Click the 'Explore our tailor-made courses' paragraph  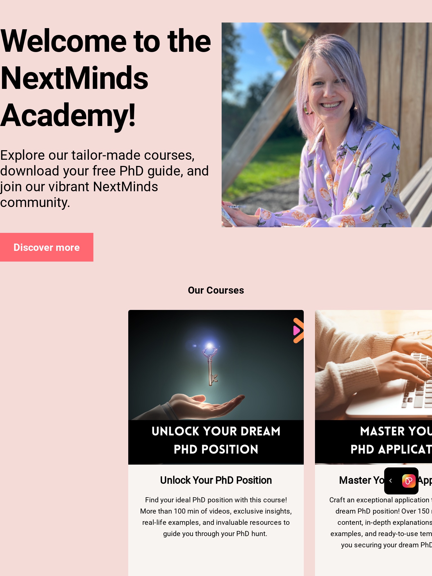click(104, 179)
